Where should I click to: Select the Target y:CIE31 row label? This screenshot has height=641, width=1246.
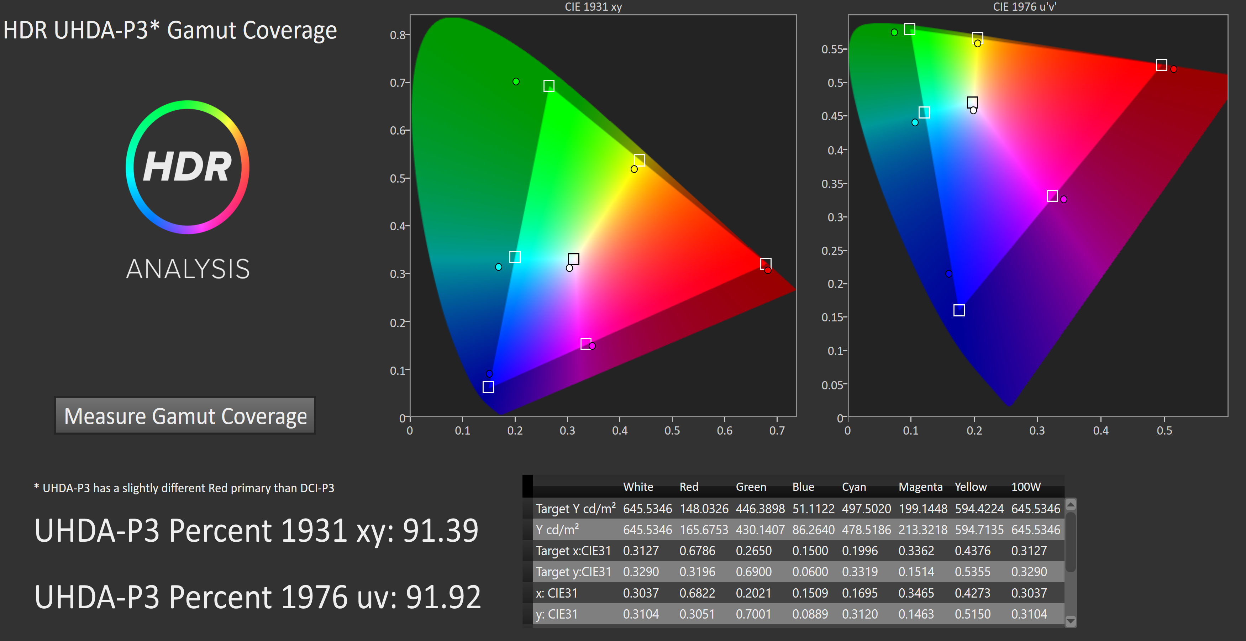(x=573, y=572)
